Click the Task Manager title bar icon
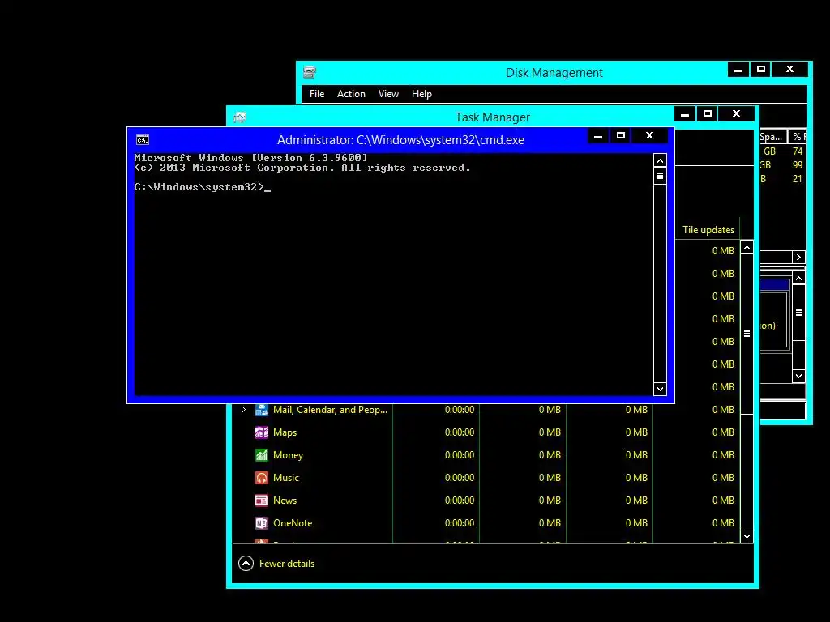This screenshot has height=622, width=830. pyautogui.click(x=240, y=117)
